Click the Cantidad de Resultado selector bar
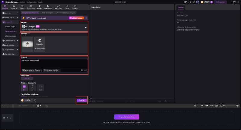The width and height of the screenshot is (241, 130). click(x=34, y=96)
